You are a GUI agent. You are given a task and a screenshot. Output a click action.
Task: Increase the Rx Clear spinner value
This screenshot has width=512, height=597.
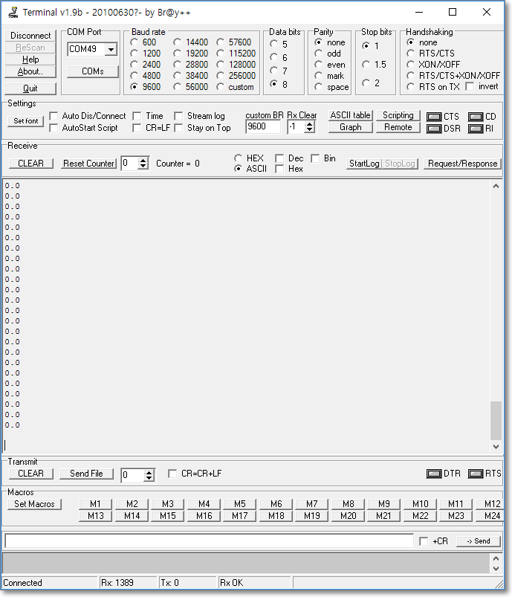click(310, 123)
